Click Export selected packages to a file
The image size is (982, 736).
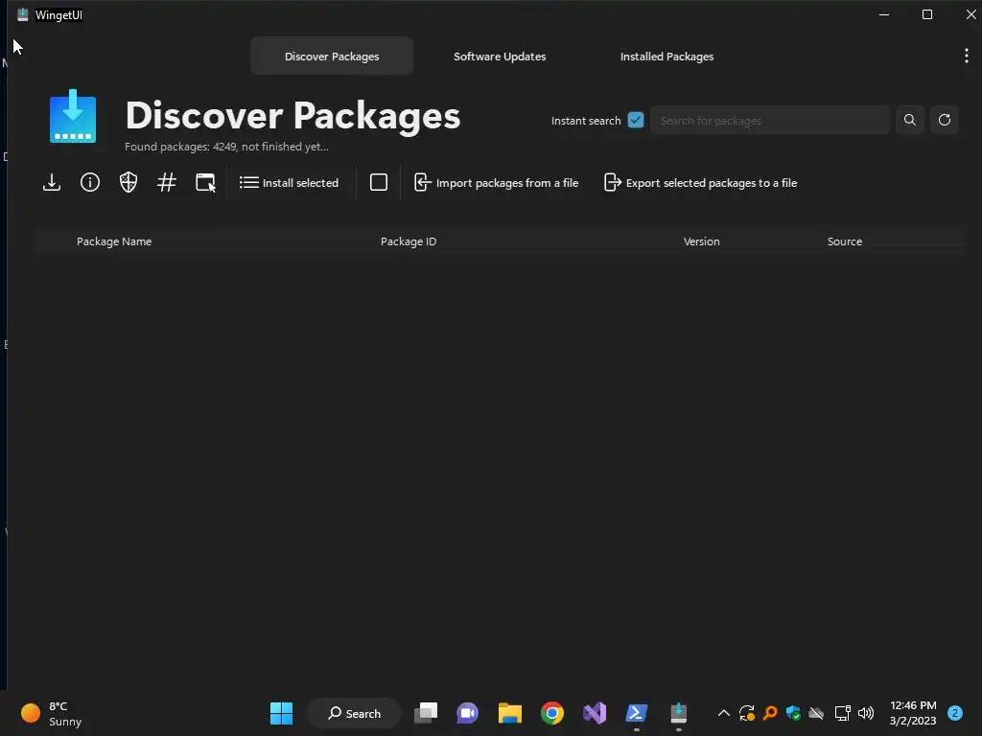700,183
